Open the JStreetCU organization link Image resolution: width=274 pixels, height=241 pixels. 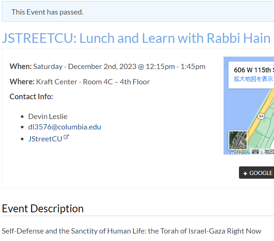(45, 139)
